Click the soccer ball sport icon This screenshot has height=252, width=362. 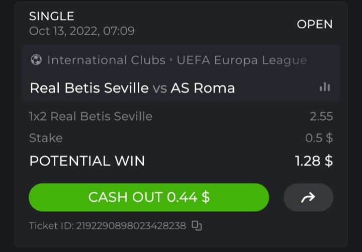(36, 60)
